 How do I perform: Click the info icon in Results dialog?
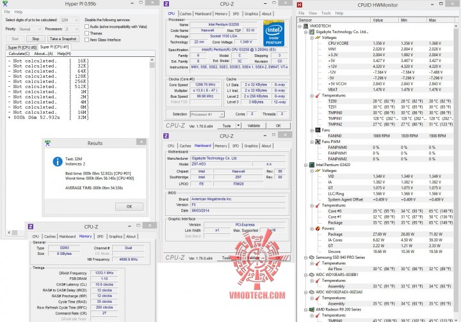click(x=58, y=162)
